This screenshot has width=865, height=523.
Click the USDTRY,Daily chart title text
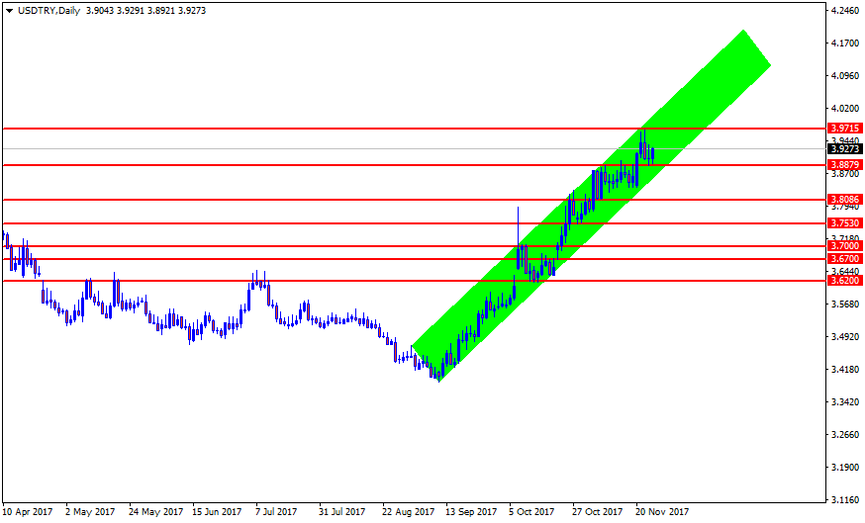coord(49,9)
